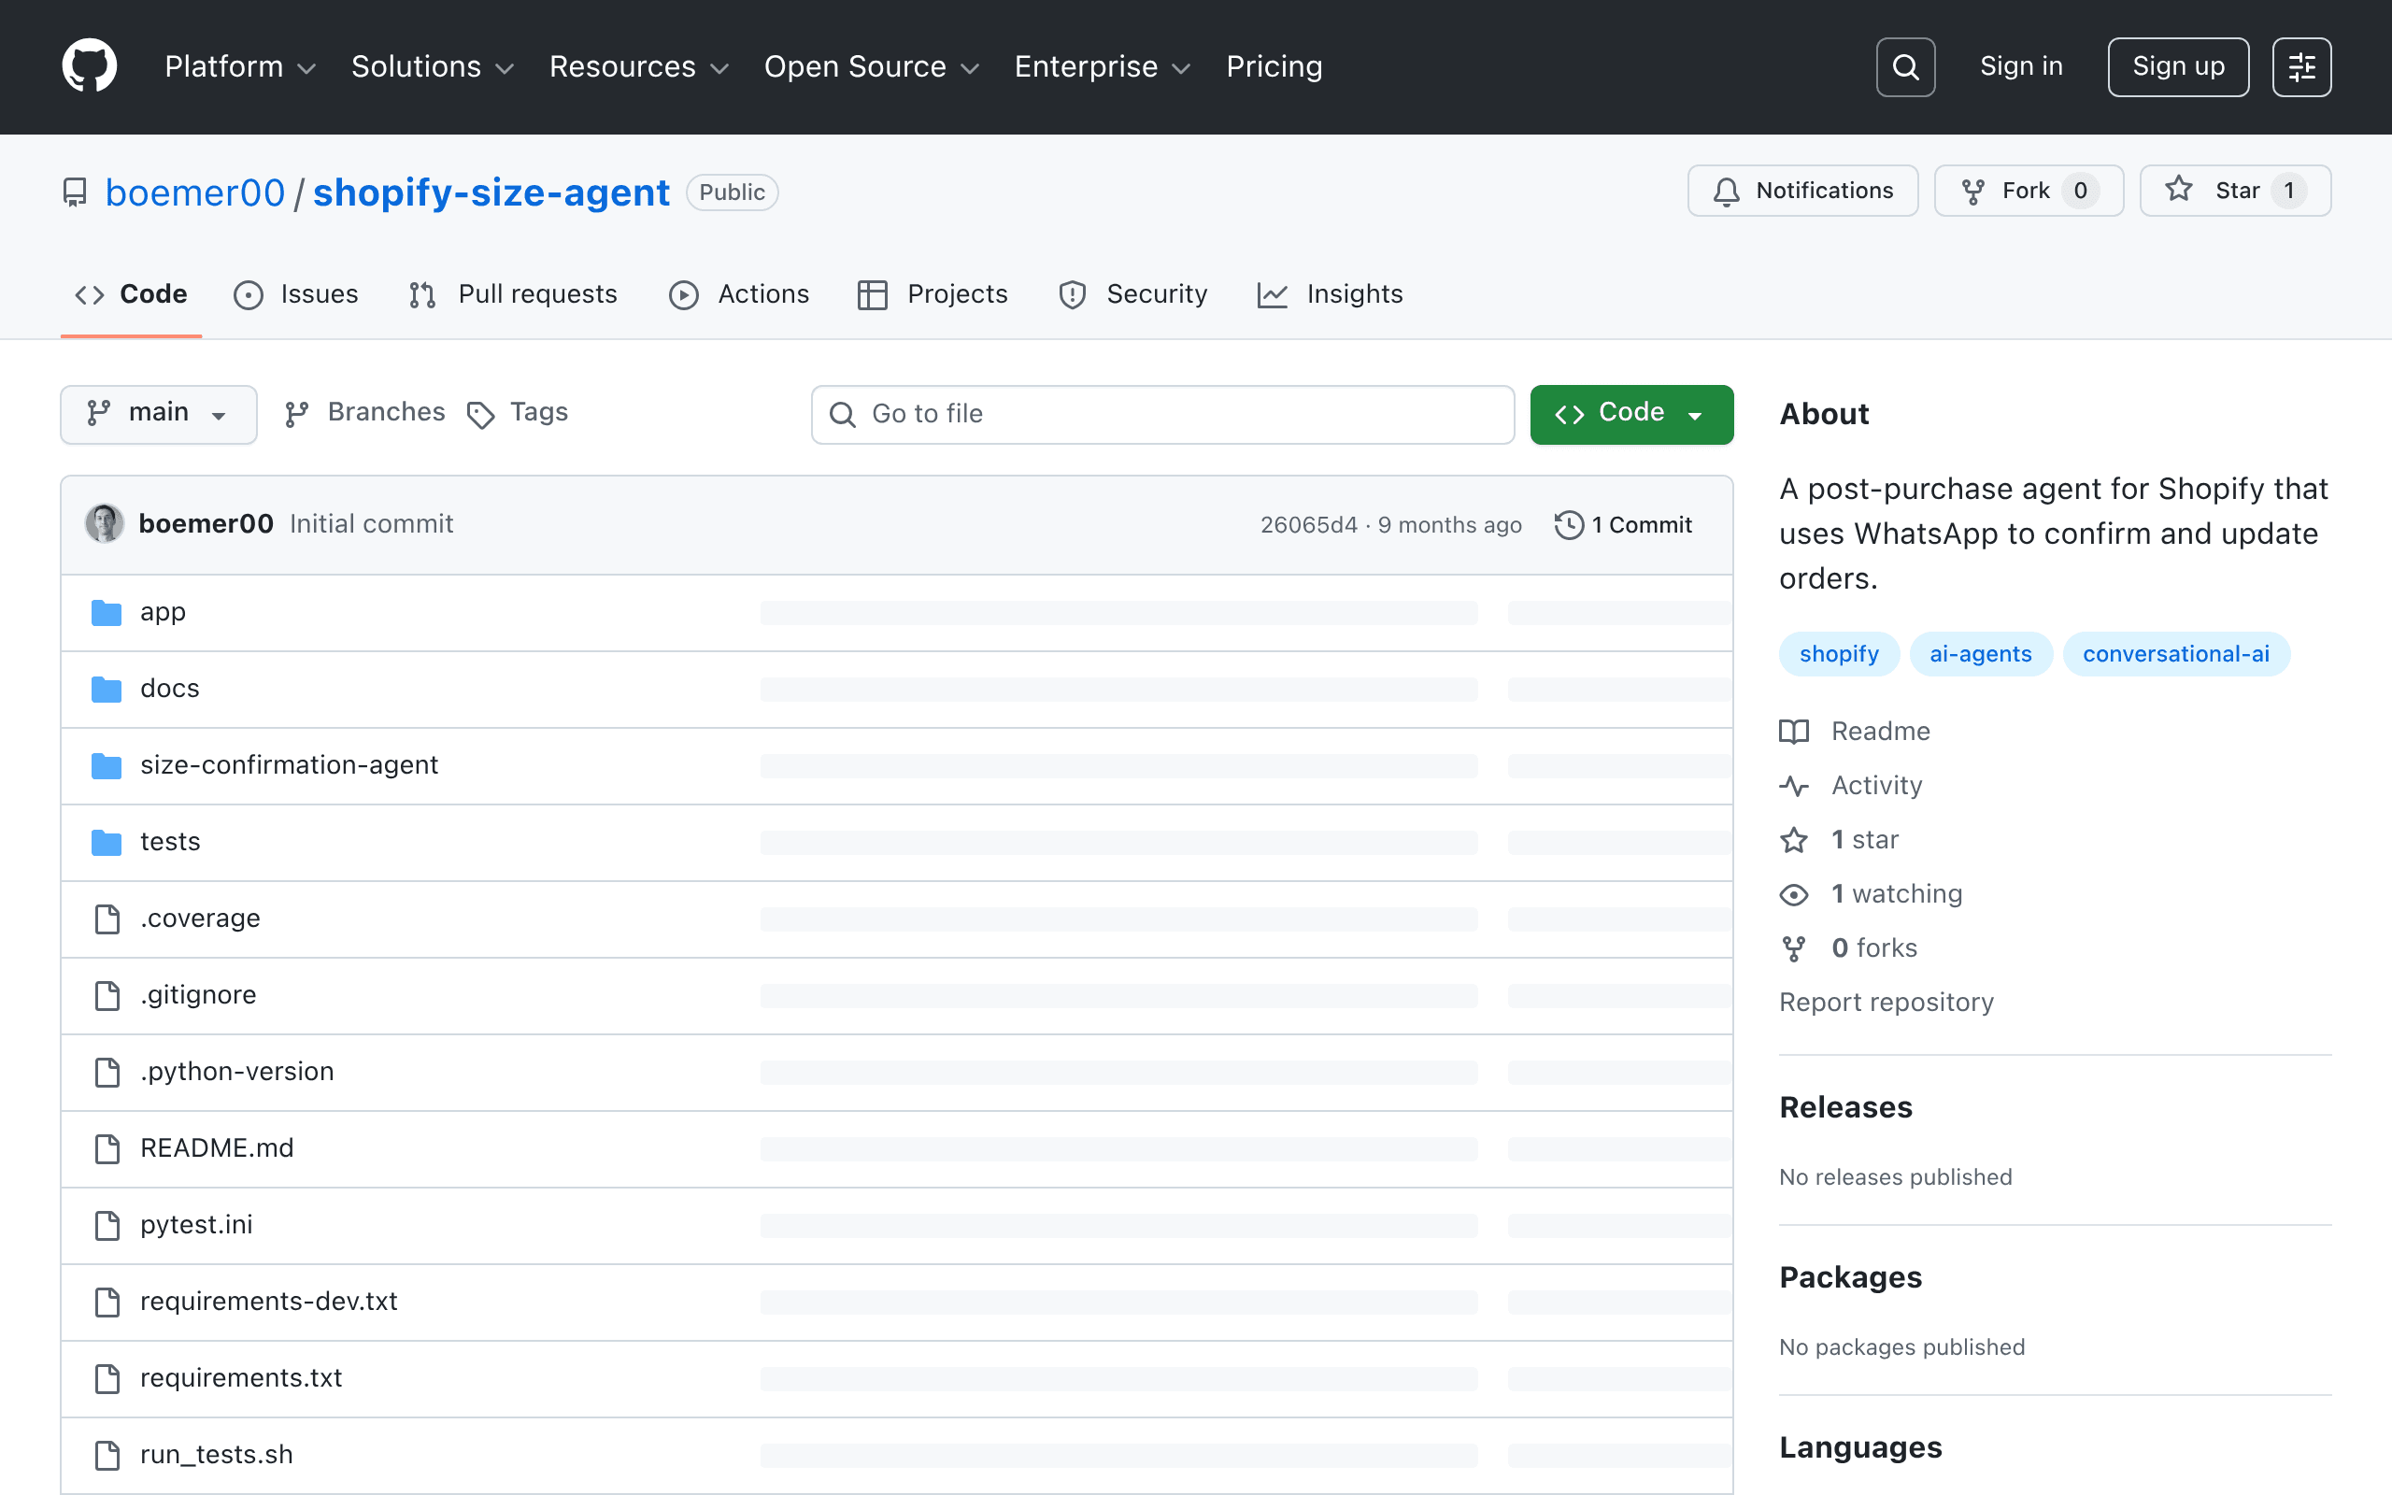Click the eye icon beside 1 watching
Screen dimensions: 2392x1495
pos(1794,895)
